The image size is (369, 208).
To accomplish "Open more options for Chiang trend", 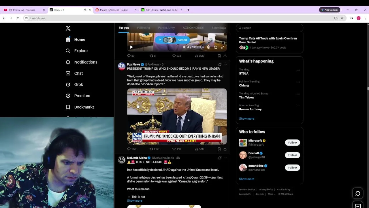I will [298, 82].
